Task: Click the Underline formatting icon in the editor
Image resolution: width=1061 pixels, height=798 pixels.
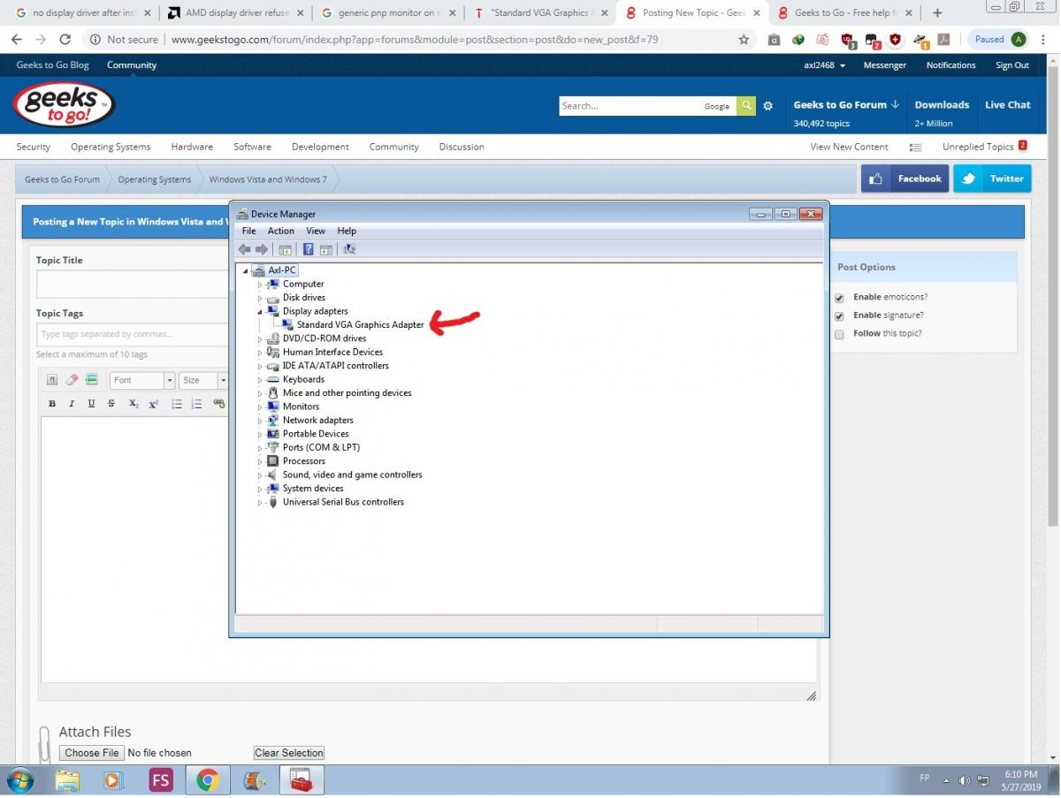Action: pos(91,404)
